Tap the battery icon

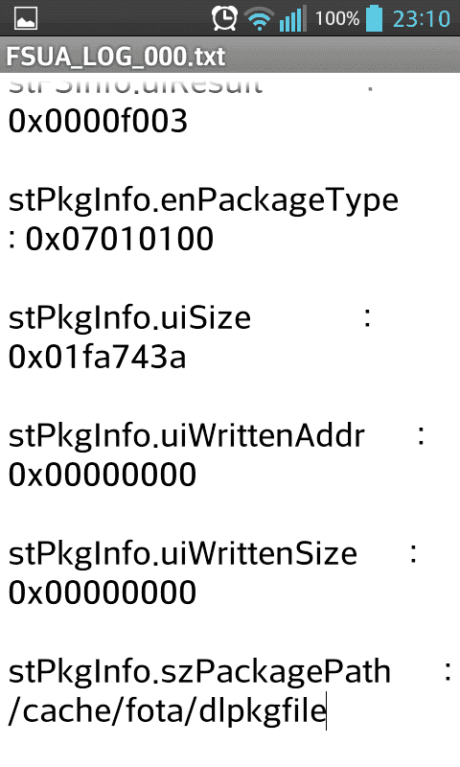(374, 18)
